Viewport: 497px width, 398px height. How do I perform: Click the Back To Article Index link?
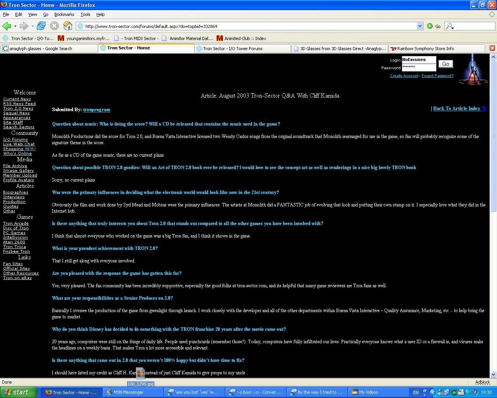tap(457, 108)
